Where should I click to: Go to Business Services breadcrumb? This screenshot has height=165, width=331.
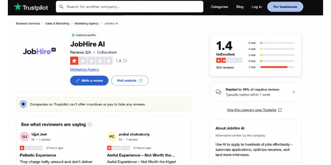tap(28, 24)
